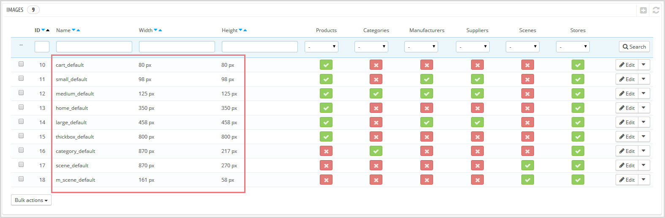Click the add new image type plus icon
The width and height of the screenshot is (665, 218).
[643, 10]
